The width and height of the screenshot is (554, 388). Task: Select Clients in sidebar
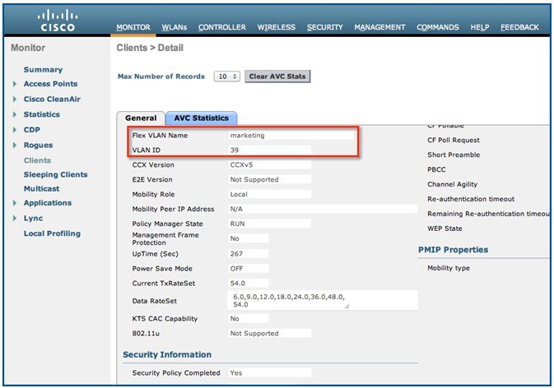tap(37, 160)
